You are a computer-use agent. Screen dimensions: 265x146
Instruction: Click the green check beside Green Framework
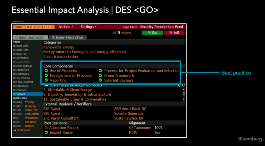click(100, 75)
